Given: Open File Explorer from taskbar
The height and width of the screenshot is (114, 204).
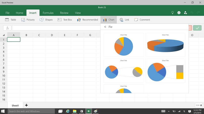Looking at the screenshot, I should (74, 111).
